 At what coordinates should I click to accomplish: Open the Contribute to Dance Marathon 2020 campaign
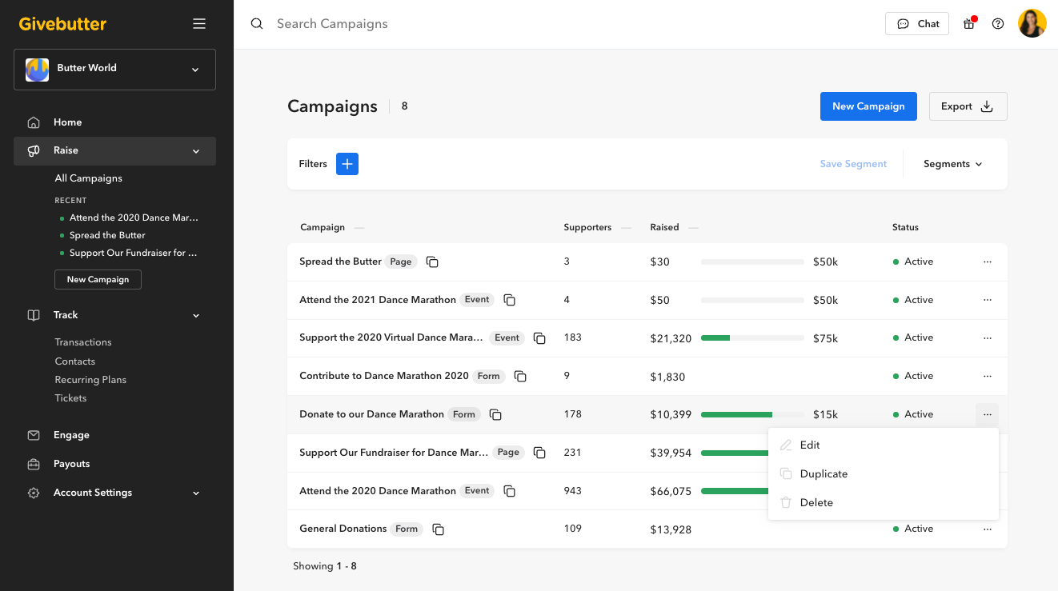click(x=384, y=376)
